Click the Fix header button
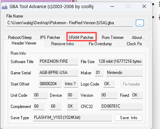The image size is (160, 129). tap(131, 84)
